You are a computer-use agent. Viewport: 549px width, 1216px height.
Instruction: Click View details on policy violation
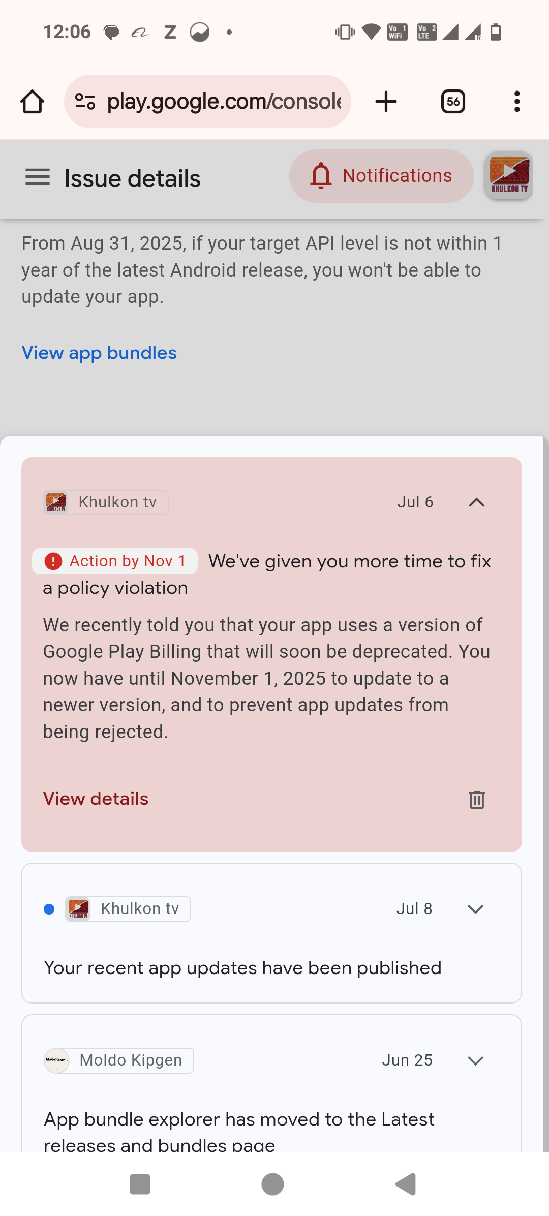click(96, 799)
